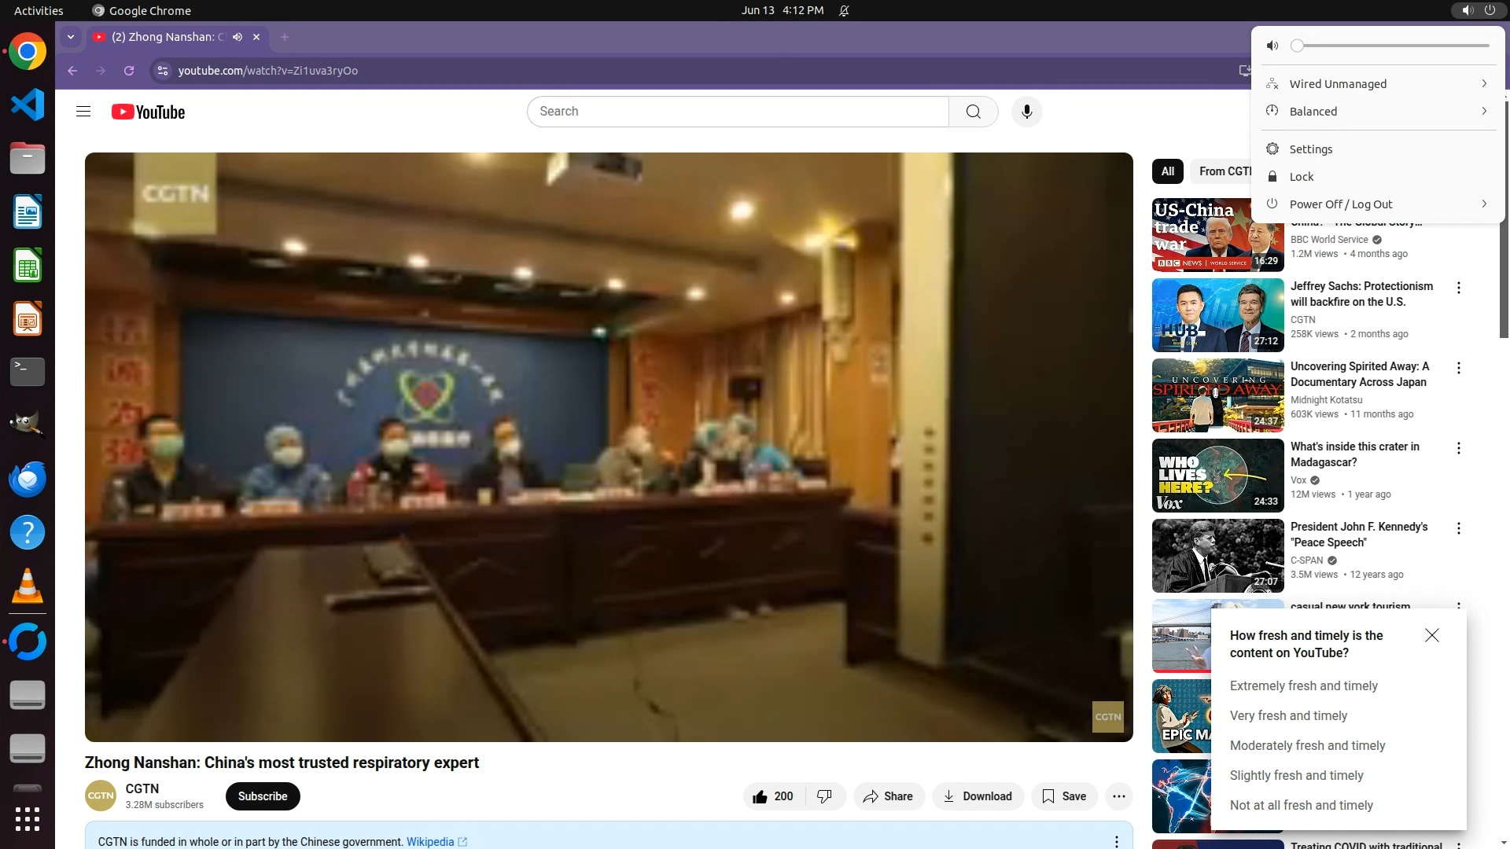Viewport: 1510px width, 849px height.
Task: Open the YouTube hamburger guide menu
Action: pos(83,112)
